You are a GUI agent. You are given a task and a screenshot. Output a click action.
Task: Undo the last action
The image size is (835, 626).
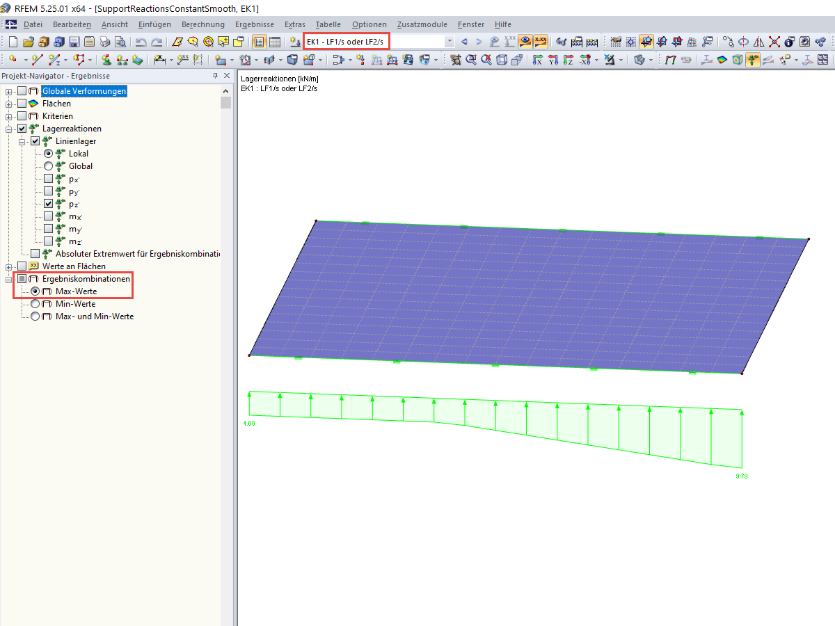[x=141, y=42]
